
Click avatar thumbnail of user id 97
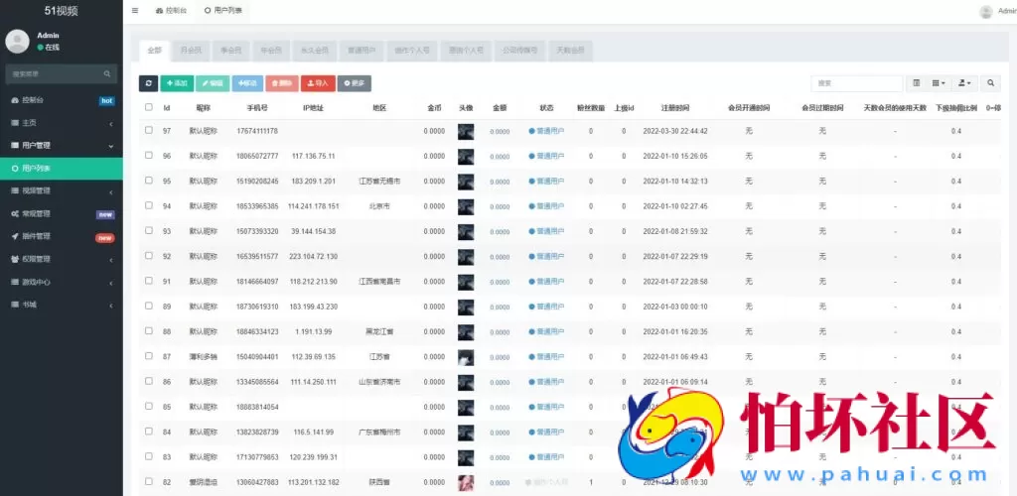466,132
